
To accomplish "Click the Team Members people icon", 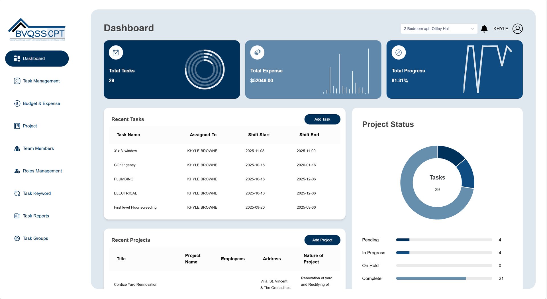I will pyautogui.click(x=17, y=149).
